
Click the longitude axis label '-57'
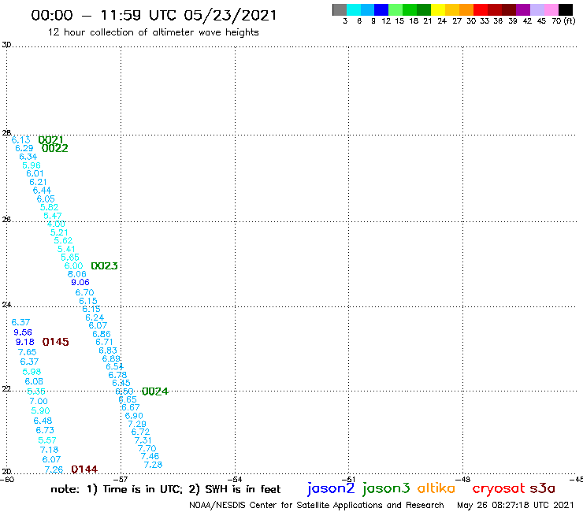121,479
